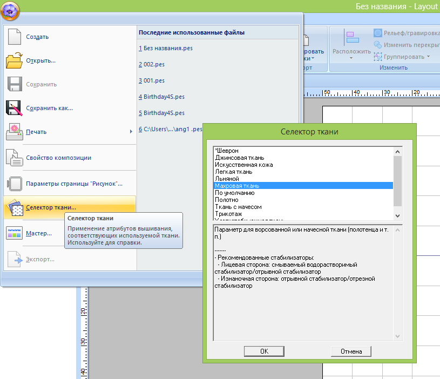Screen dimensions: 440x379
Task: Click the Wizard colored tiles icon
Action: tap(15, 233)
